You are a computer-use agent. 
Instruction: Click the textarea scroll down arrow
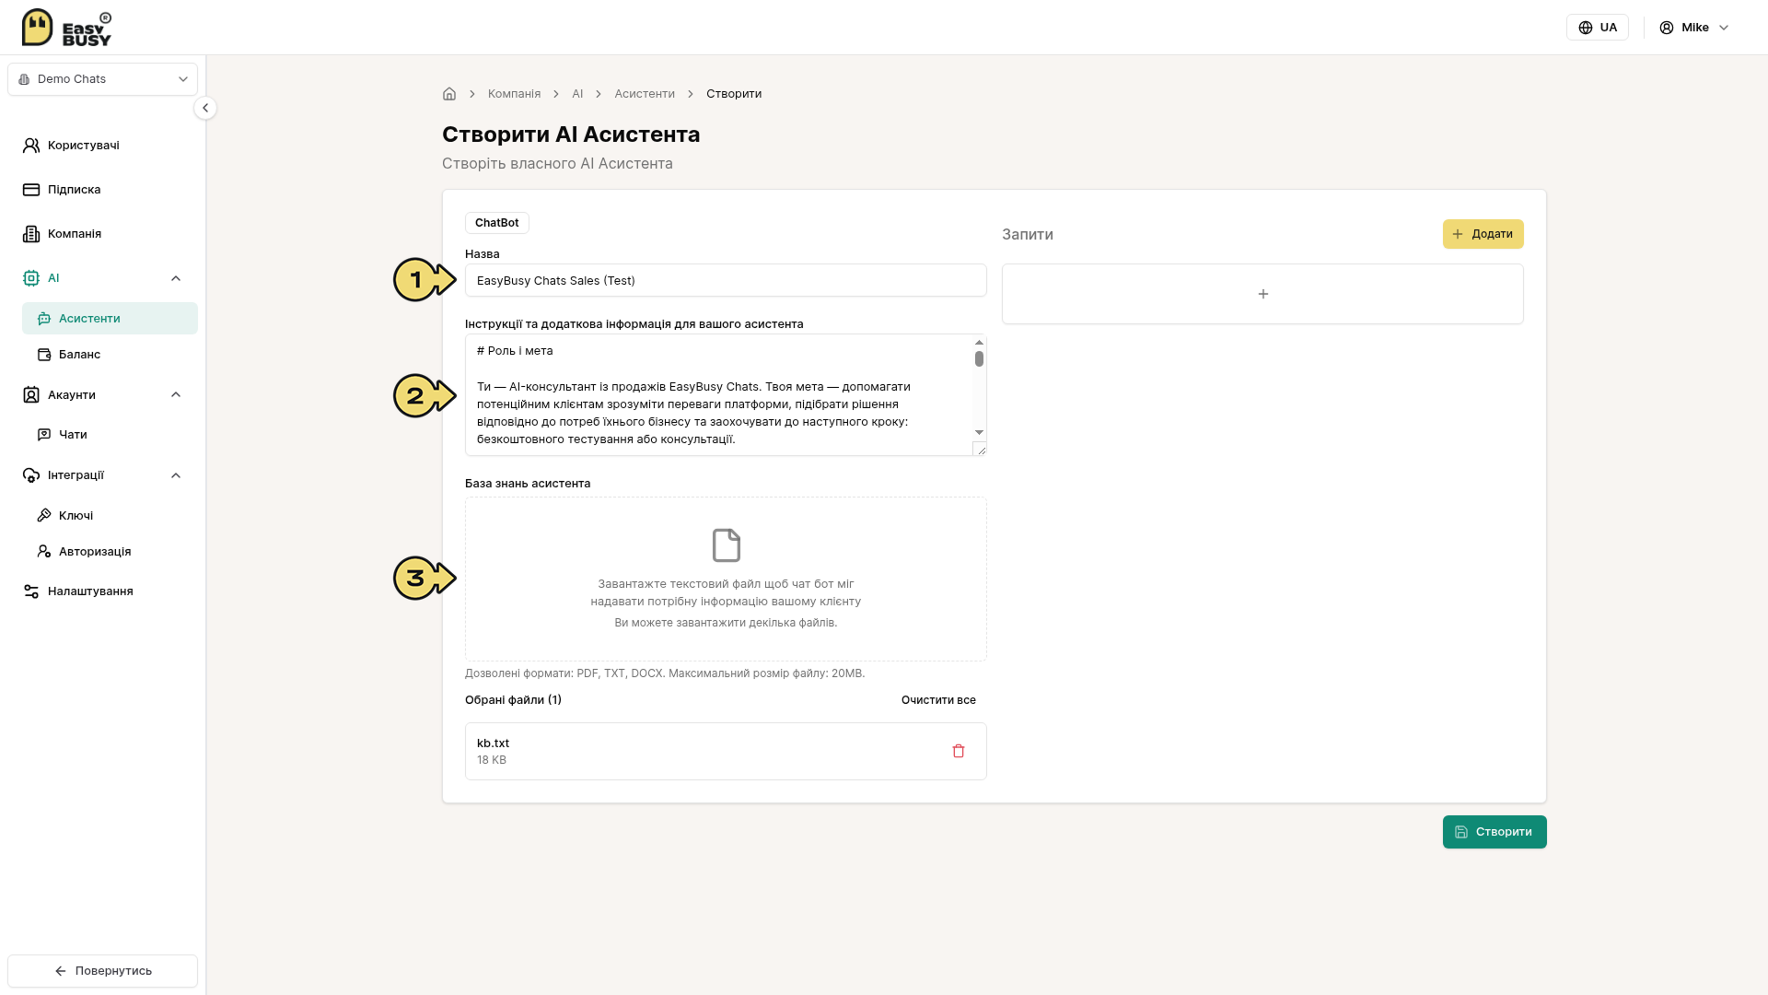pos(979,432)
